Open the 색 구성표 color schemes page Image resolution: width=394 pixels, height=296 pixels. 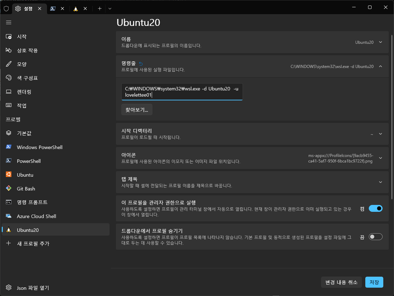pyautogui.click(x=55, y=78)
